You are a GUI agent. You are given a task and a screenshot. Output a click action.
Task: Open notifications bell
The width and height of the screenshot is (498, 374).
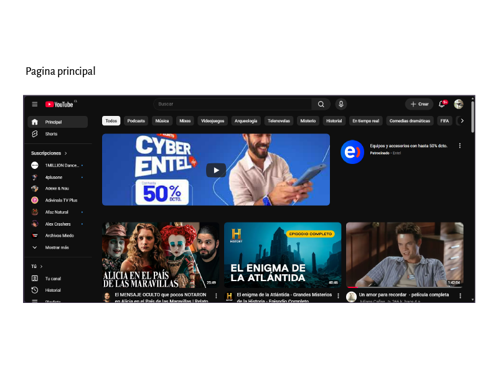click(x=442, y=104)
